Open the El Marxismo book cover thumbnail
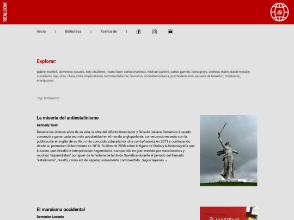294x220 pixels. point(228,213)
